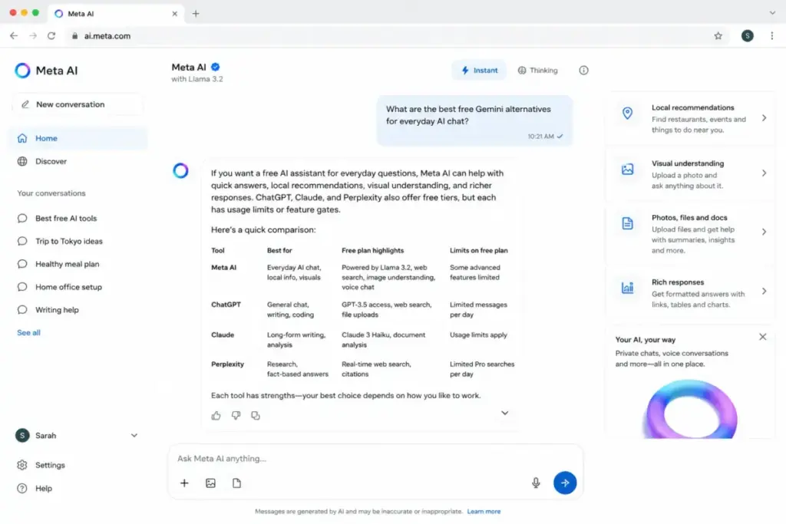Click the Photos, files and docs page icon
The image size is (786, 524).
(628, 223)
